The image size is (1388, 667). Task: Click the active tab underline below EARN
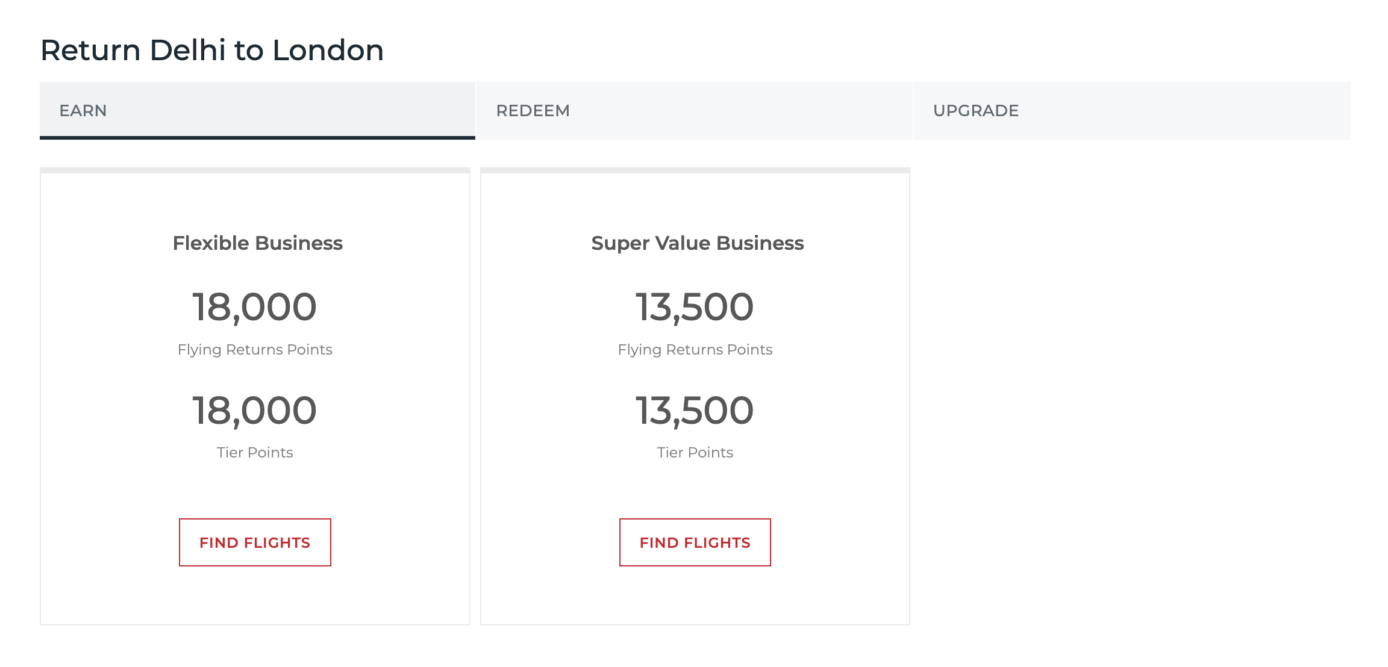coord(257,138)
